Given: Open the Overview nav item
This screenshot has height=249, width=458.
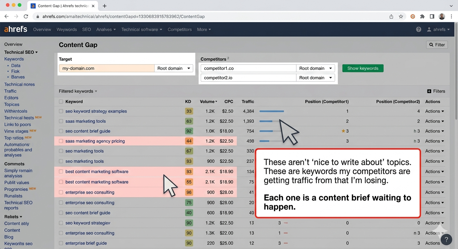Looking at the screenshot, I should 42,30.
